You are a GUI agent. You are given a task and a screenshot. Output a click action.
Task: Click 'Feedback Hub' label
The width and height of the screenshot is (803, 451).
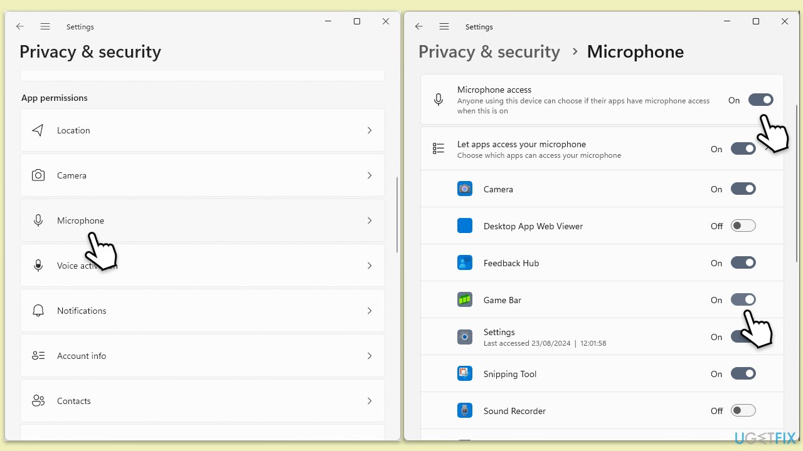pos(511,263)
